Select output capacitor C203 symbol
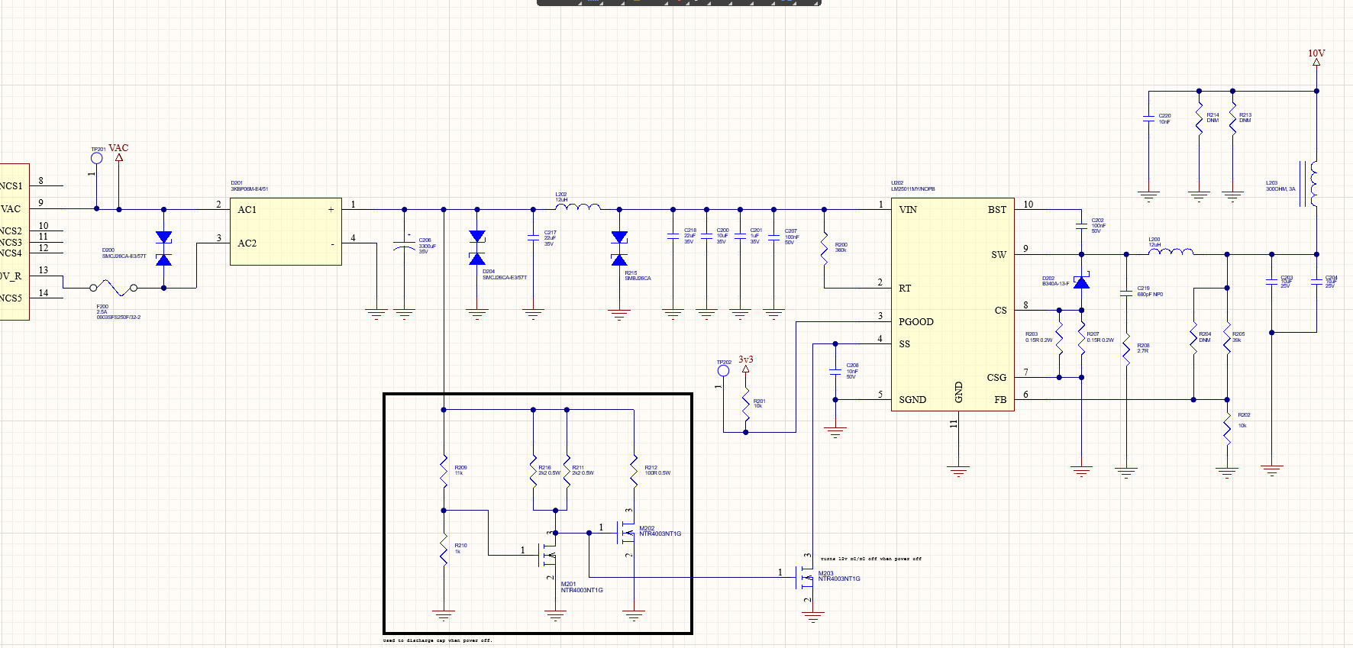Screen dimensions: 1353x648 1271,282
